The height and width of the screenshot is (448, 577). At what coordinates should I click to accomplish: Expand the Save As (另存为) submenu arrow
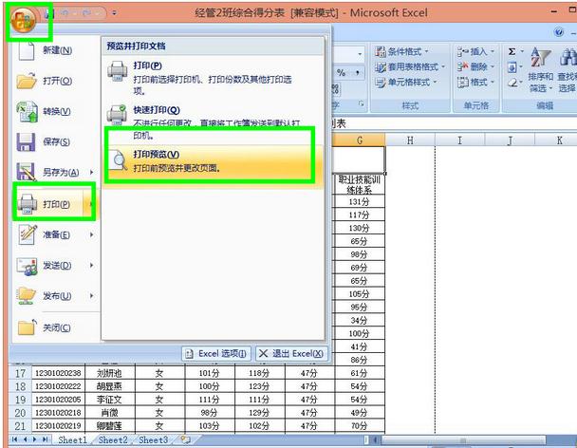[x=92, y=173]
